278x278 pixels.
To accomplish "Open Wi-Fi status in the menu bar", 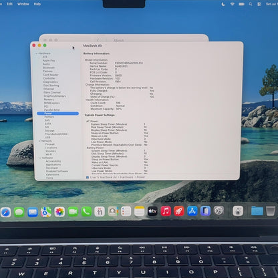I will tap(232, 4).
